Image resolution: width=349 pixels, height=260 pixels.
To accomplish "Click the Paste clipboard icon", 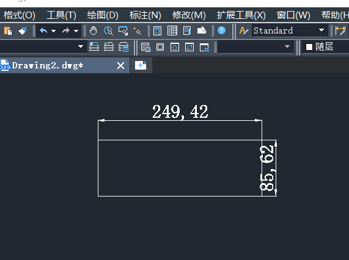I will 8,31.
